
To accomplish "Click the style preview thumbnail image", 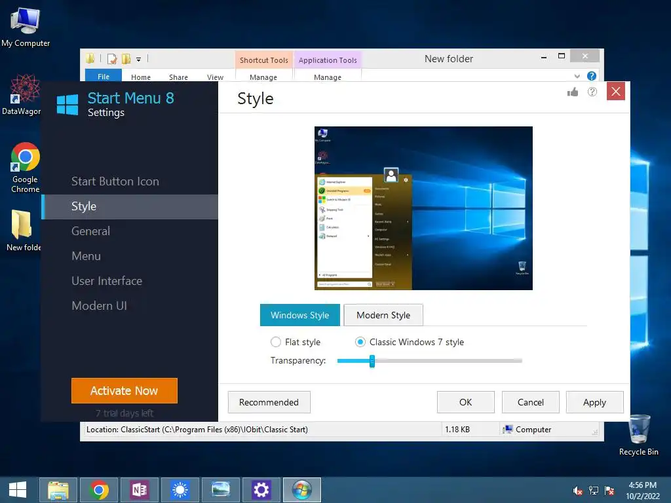I will tap(423, 208).
